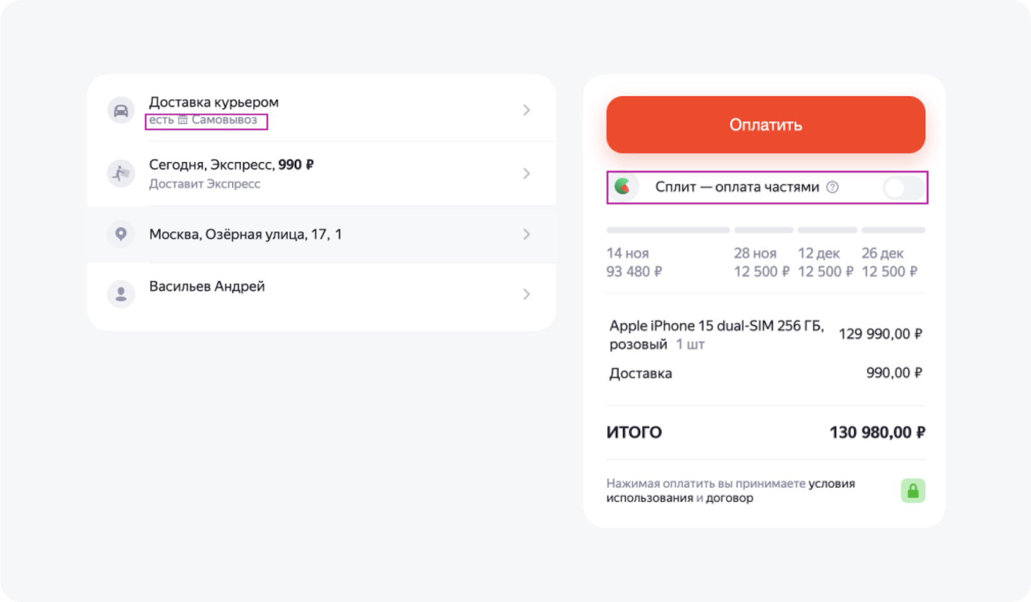Click the person icon next to Васильев Андрей
This screenshot has height=602, width=1031.
[x=120, y=294]
